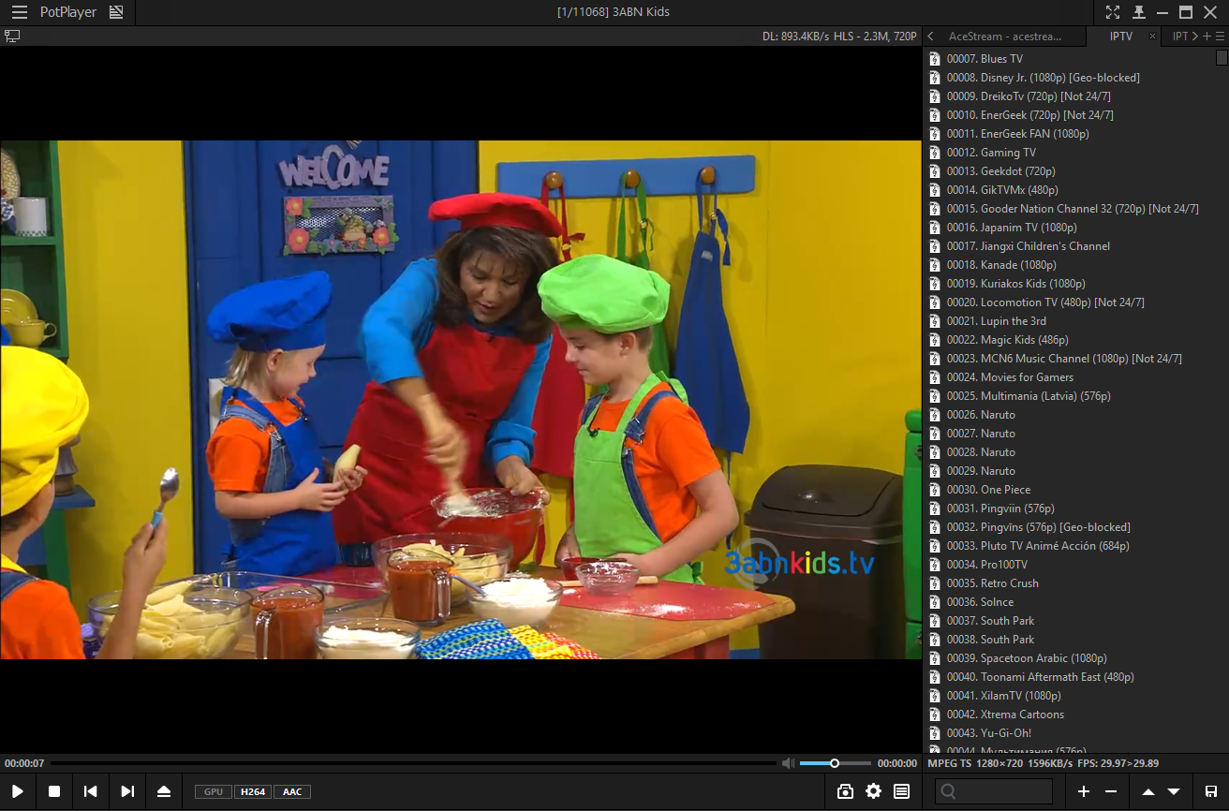
Task: Click the file icon beside 00010. EnerGeek
Action: click(x=934, y=115)
